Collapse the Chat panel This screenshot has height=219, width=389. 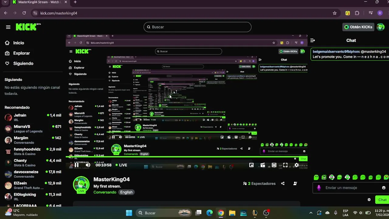coord(312,40)
